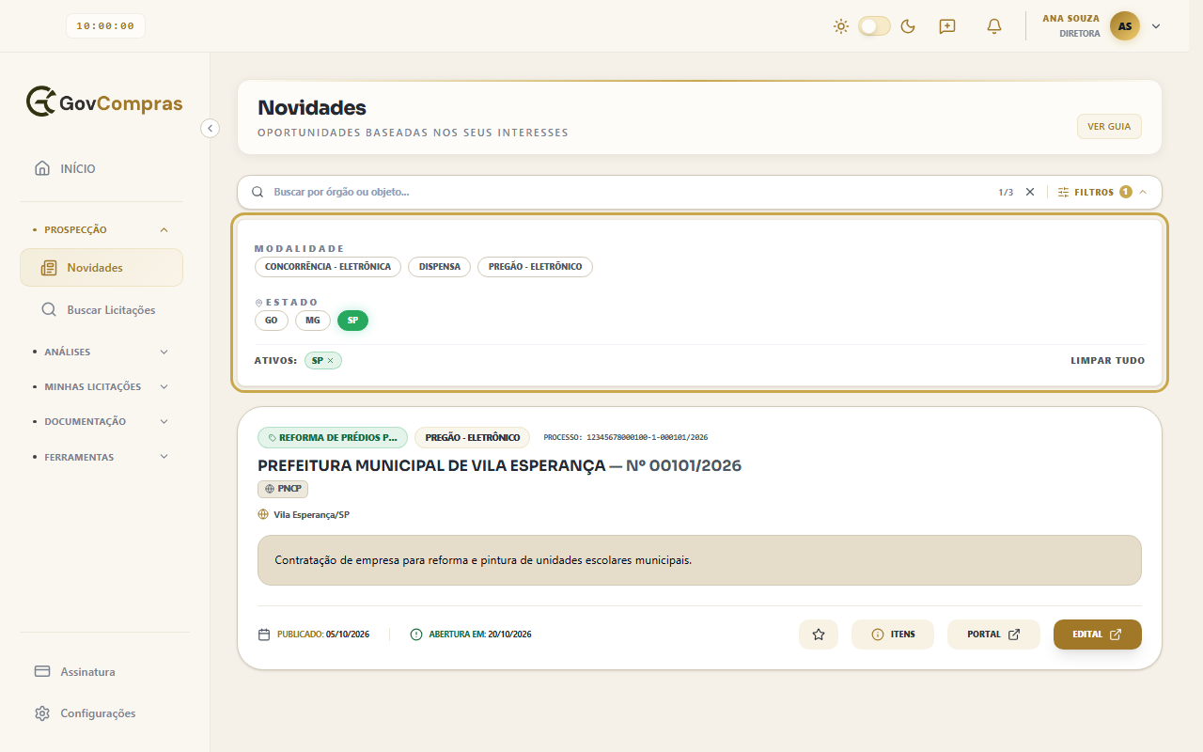This screenshot has width=1203, height=752.
Task: Open Buscar Licitações page
Action: point(102,310)
